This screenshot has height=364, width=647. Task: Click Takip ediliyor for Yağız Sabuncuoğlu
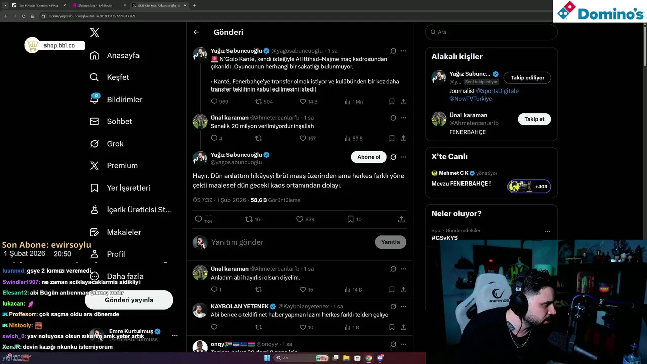tap(527, 78)
